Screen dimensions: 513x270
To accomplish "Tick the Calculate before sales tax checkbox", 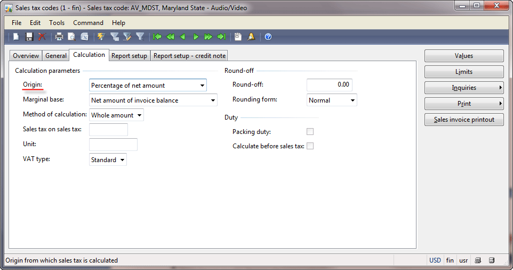I will click(310, 146).
